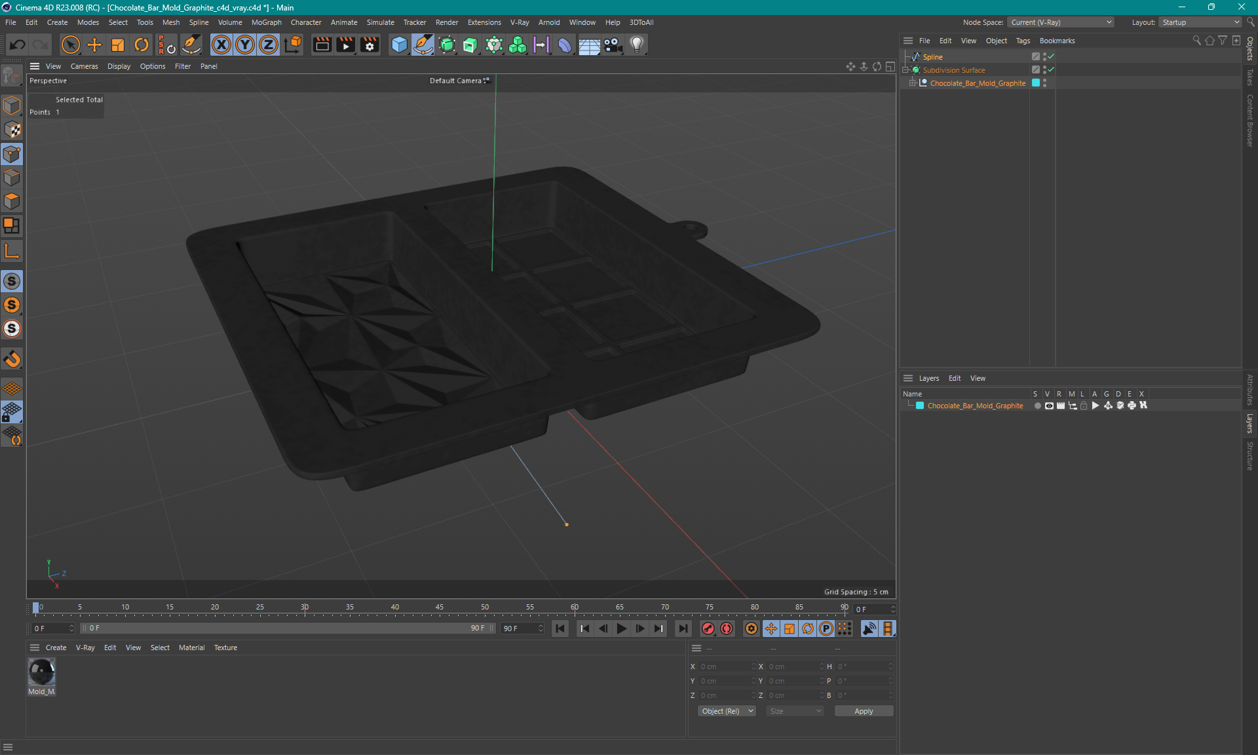
Task: Open material manager Create menu
Action: (x=56, y=648)
